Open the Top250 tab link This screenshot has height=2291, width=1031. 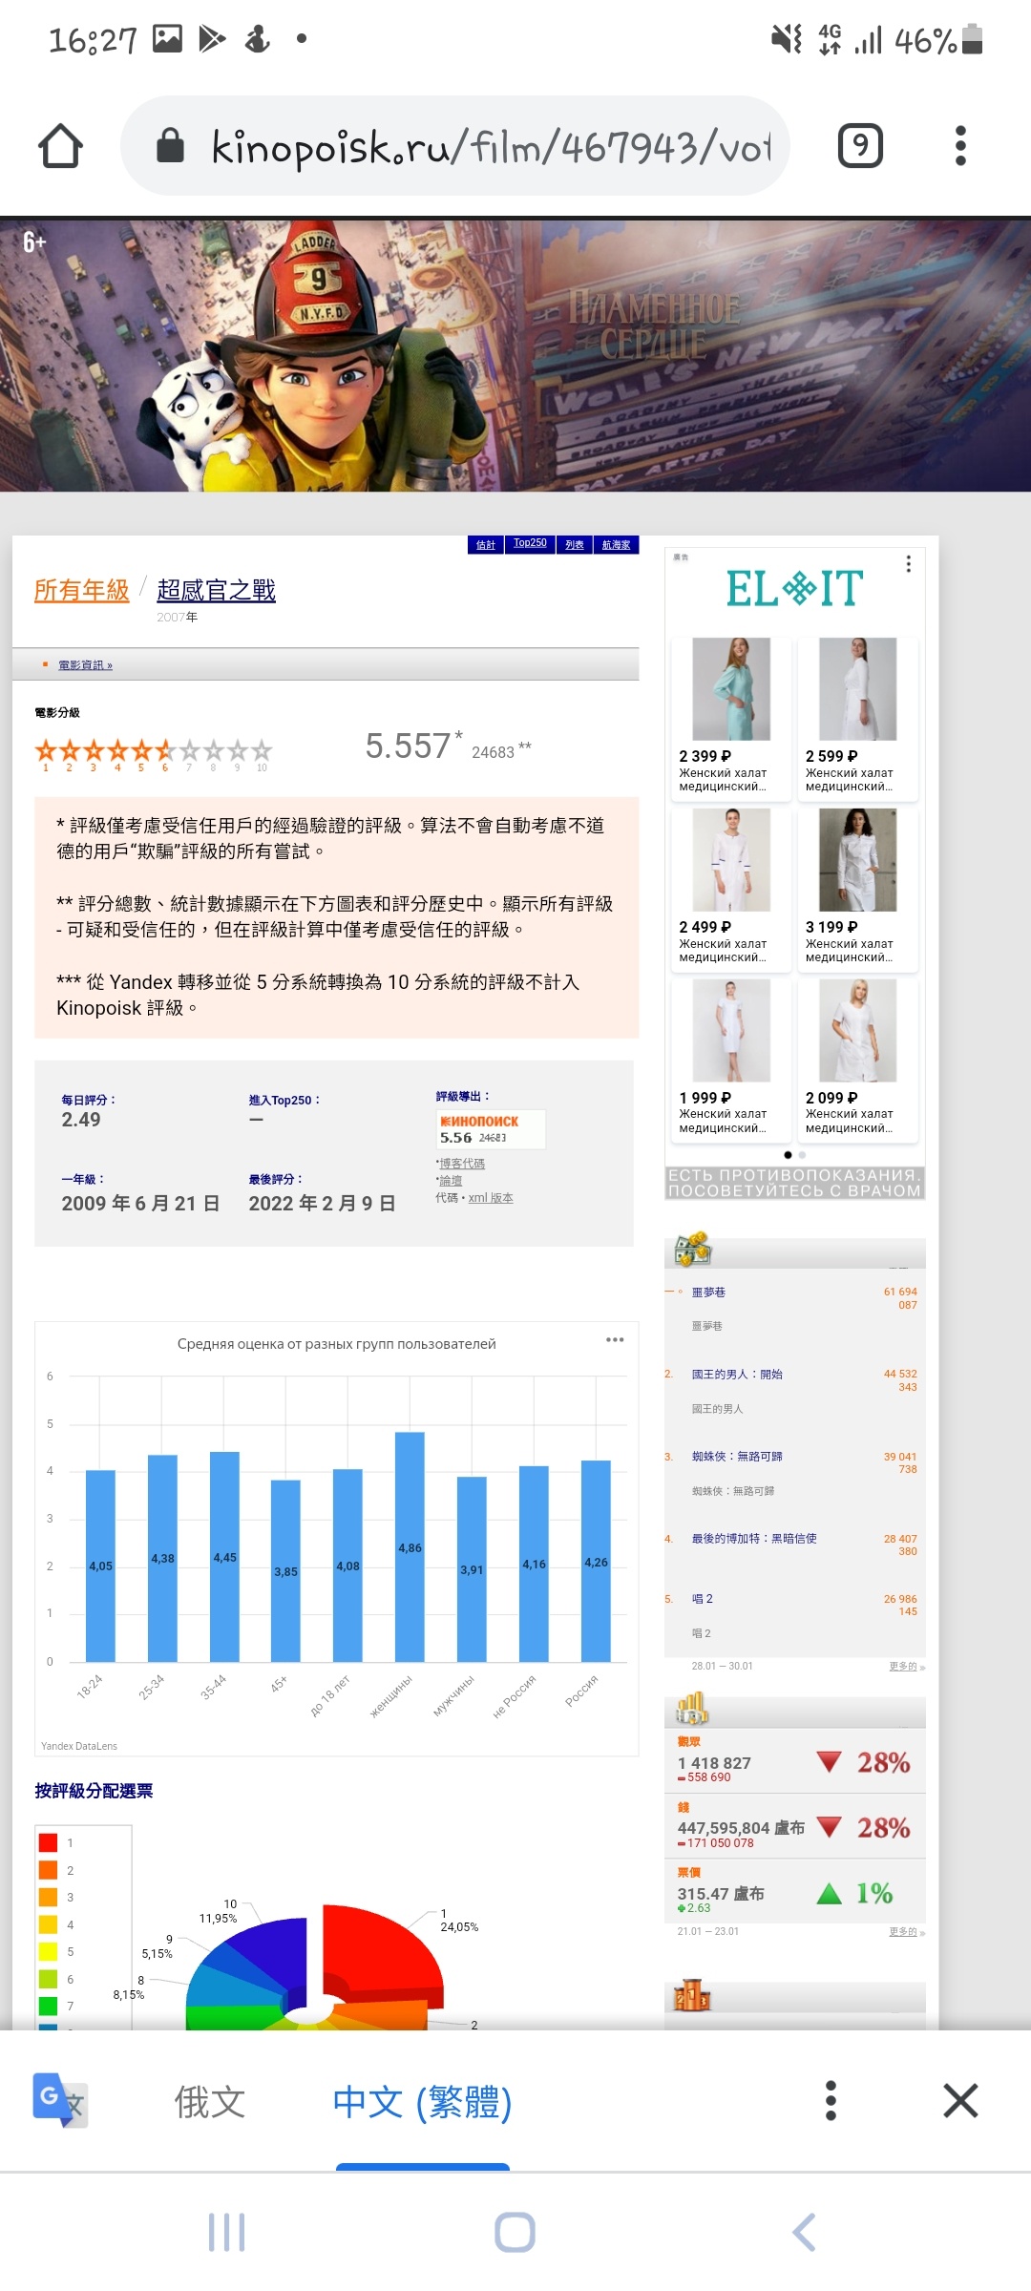click(x=530, y=543)
